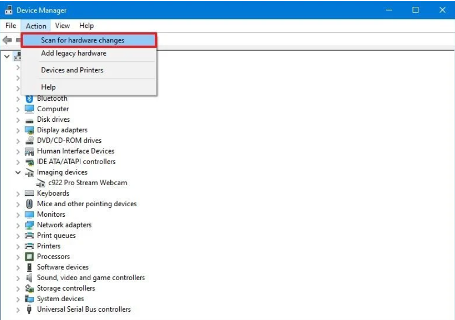Click the Processors chip icon

click(x=29, y=257)
